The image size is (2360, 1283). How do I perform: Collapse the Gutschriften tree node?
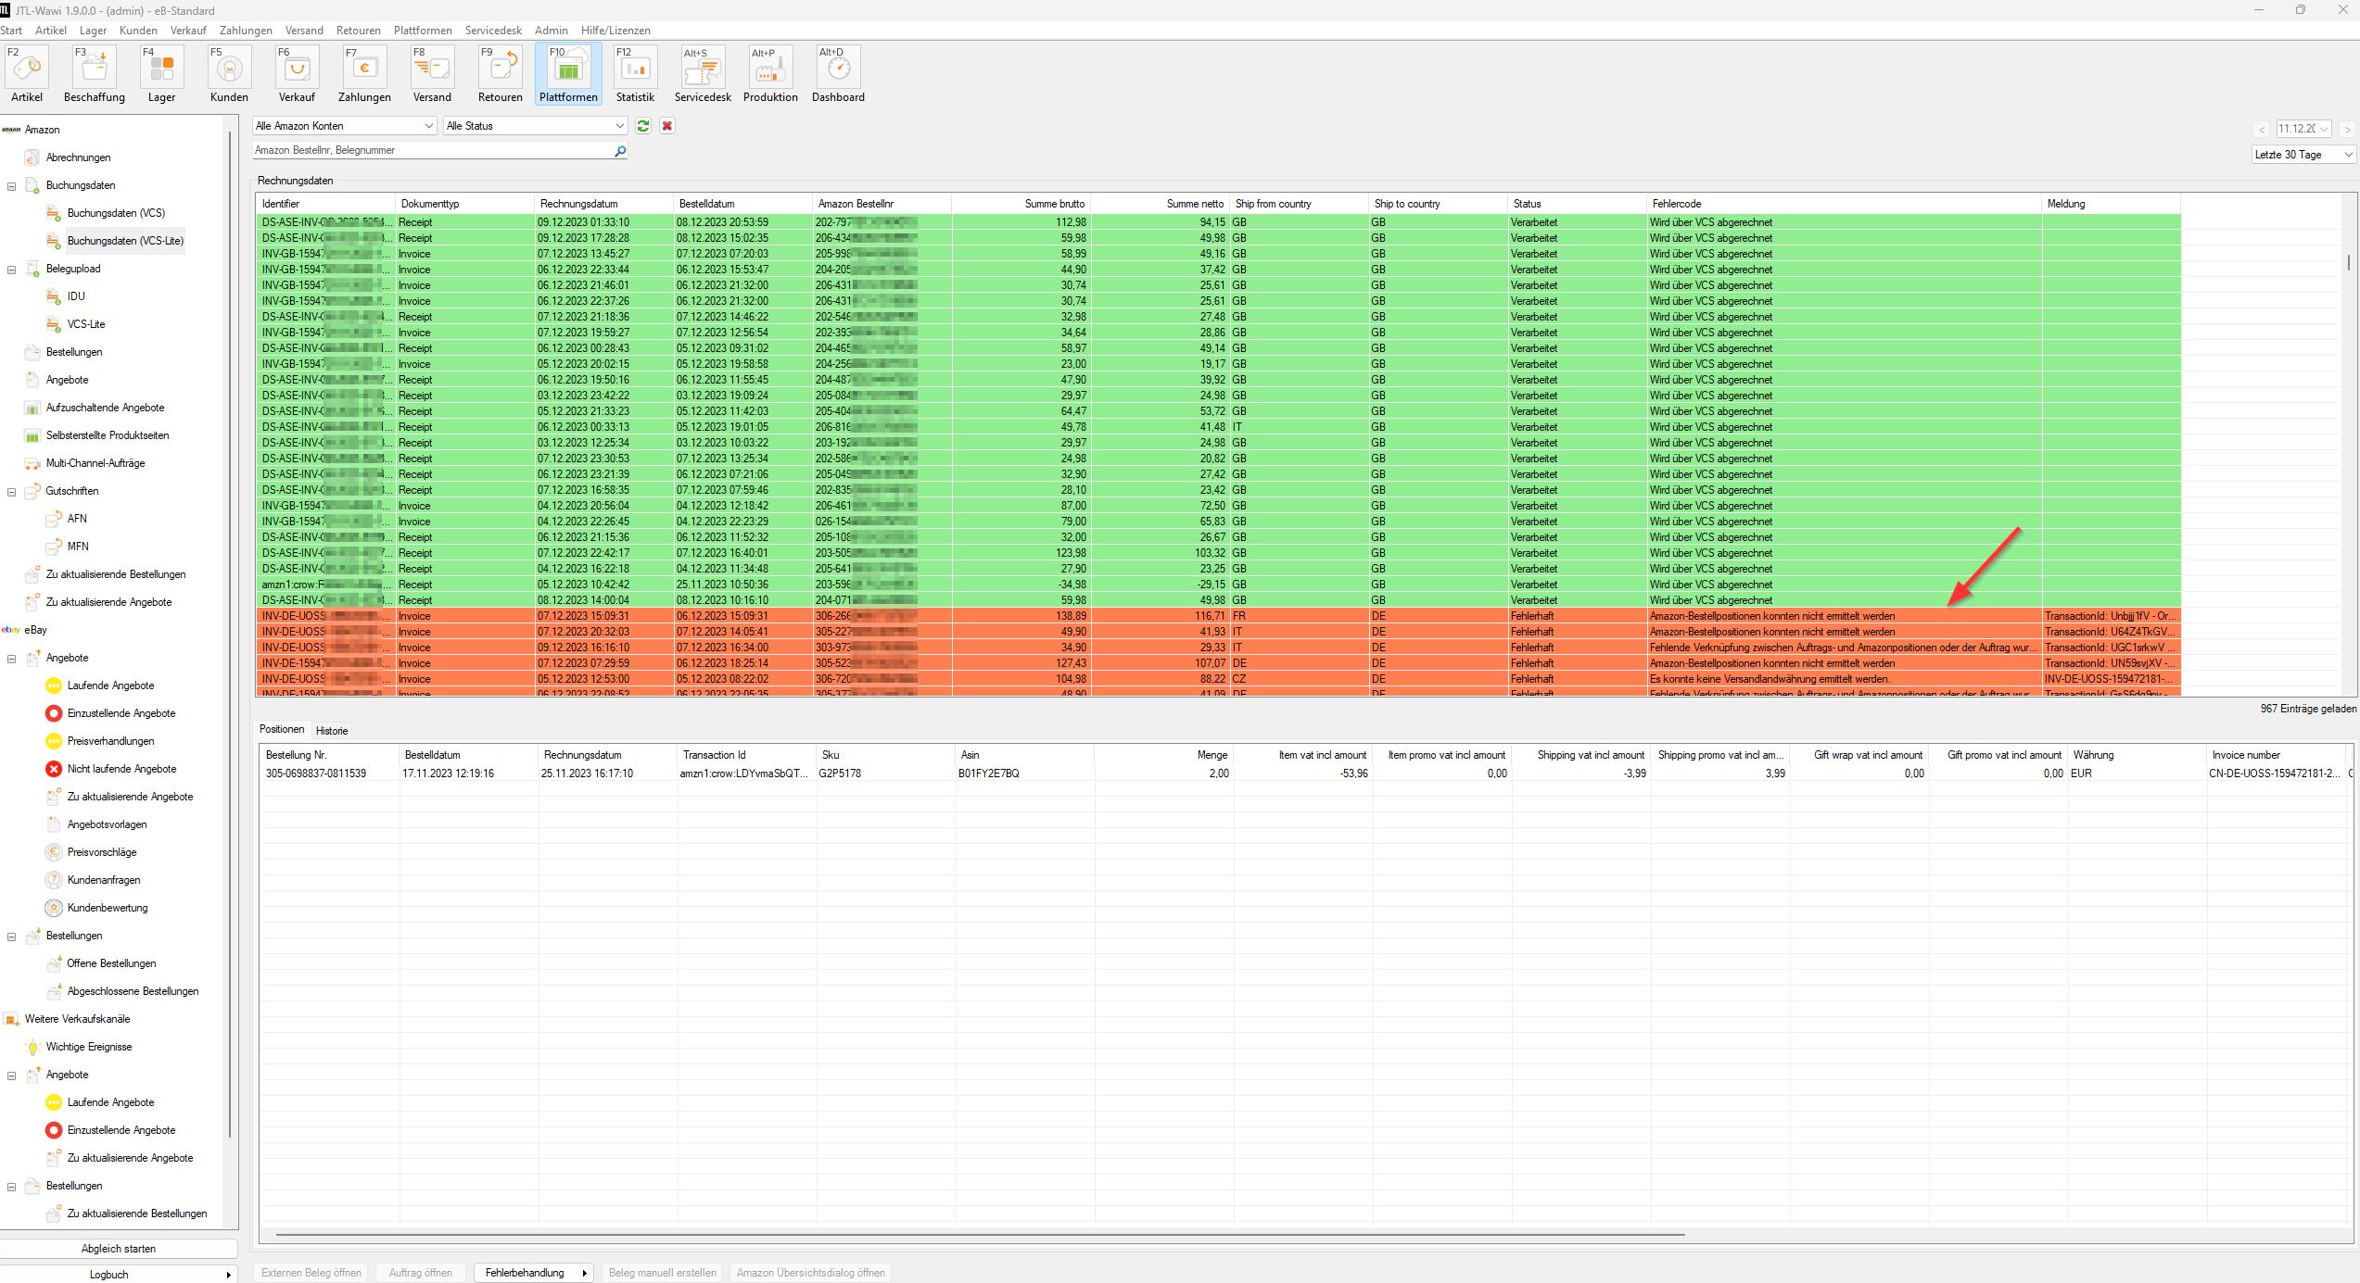(x=12, y=492)
